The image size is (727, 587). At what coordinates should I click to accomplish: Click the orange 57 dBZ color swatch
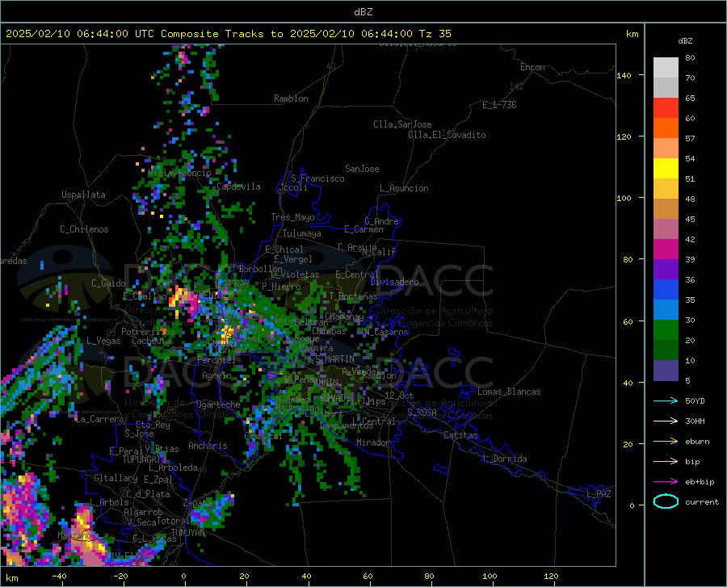(x=666, y=128)
